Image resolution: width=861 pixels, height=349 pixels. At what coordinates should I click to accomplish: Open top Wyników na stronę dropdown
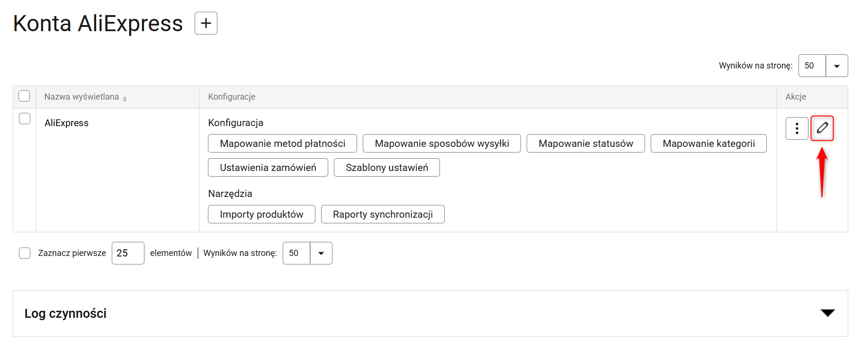pos(836,66)
